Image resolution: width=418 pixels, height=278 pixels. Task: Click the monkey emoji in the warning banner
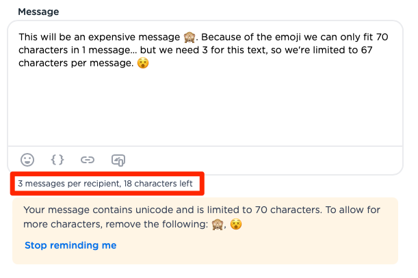(219, 223)
